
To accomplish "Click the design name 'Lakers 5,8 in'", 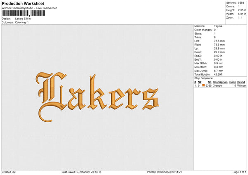I will 23,19.
